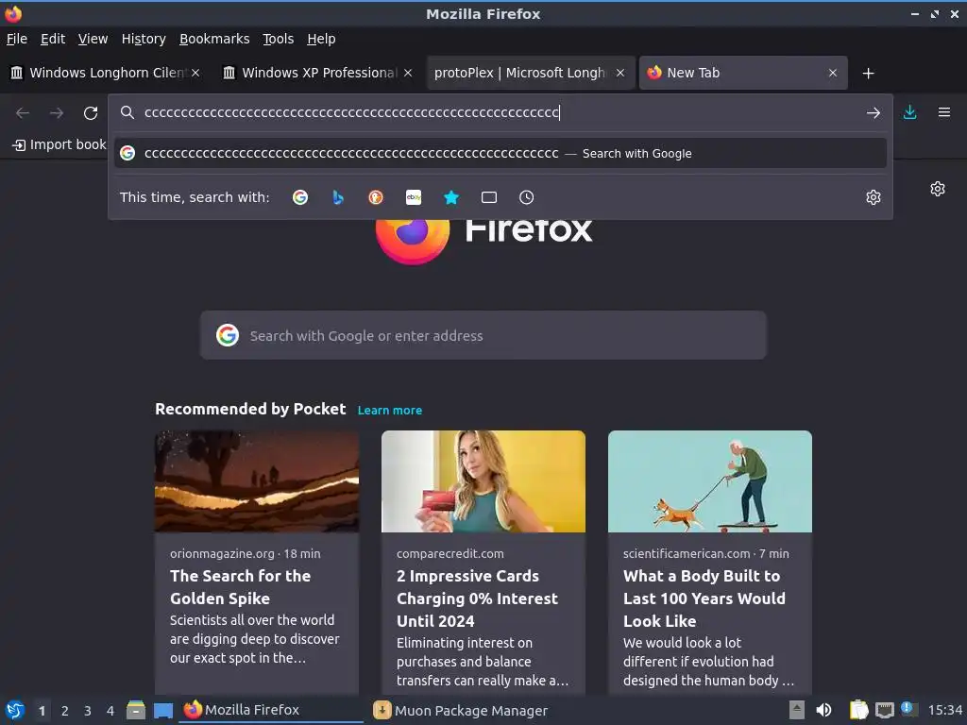Open the skateboarding man article image
This screenshot has height=725, width=967.
[710, 481]
